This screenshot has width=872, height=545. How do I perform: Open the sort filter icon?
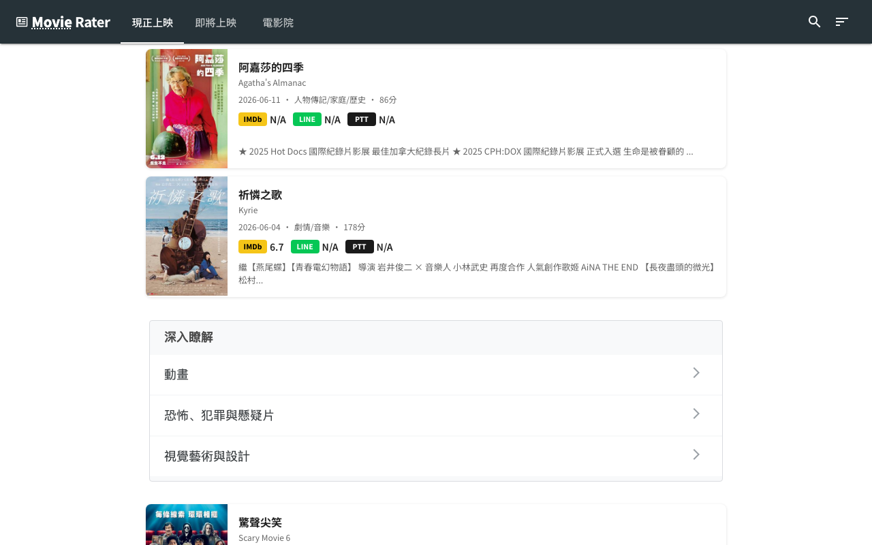(x=842, y=22)
